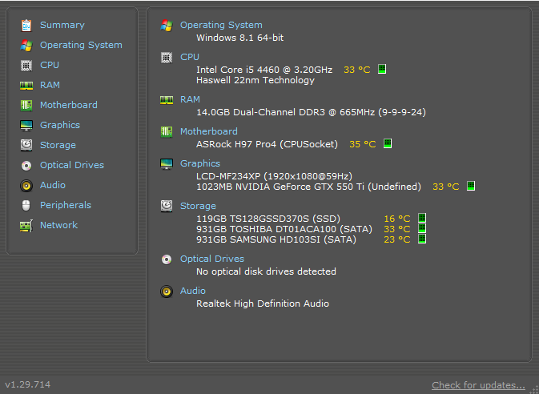Click the Storage hard drive icon in sidebar
Image resolution: width=539 pixels, height=394 pixels.
click(26, 145)
